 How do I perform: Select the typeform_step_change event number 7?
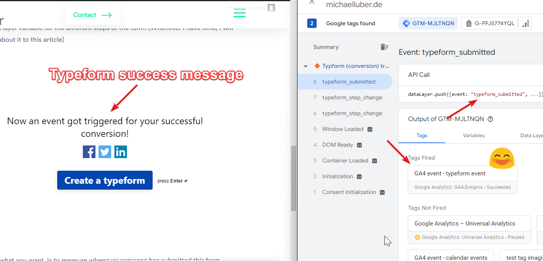tap(345, 97)
